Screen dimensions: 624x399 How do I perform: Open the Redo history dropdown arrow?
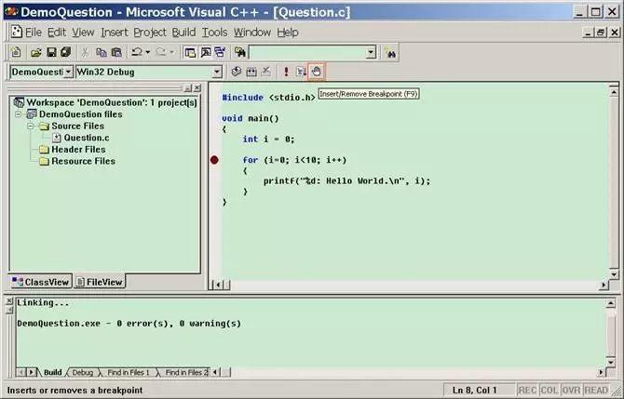click(x=172, y=52)
